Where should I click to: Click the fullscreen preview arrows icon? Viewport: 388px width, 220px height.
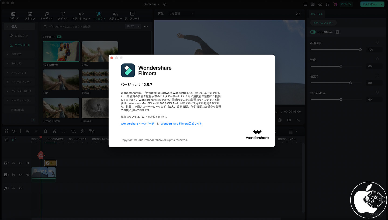(298, 120)
